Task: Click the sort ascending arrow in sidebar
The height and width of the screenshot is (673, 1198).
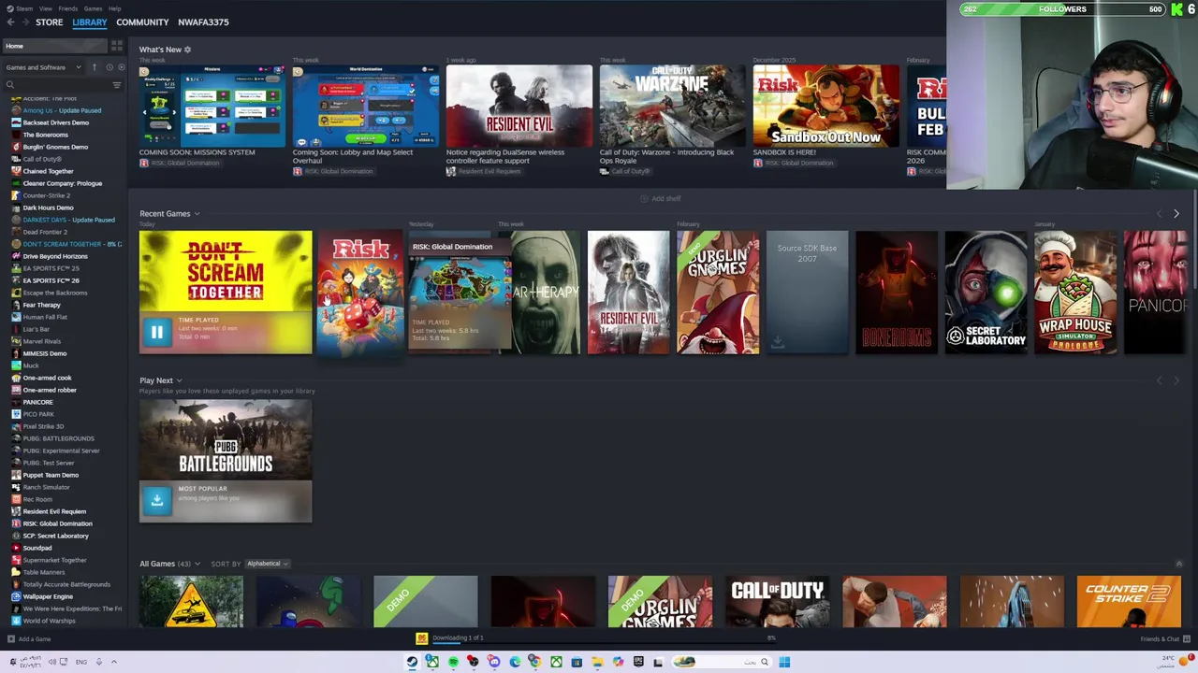Action: pos(94,67)
